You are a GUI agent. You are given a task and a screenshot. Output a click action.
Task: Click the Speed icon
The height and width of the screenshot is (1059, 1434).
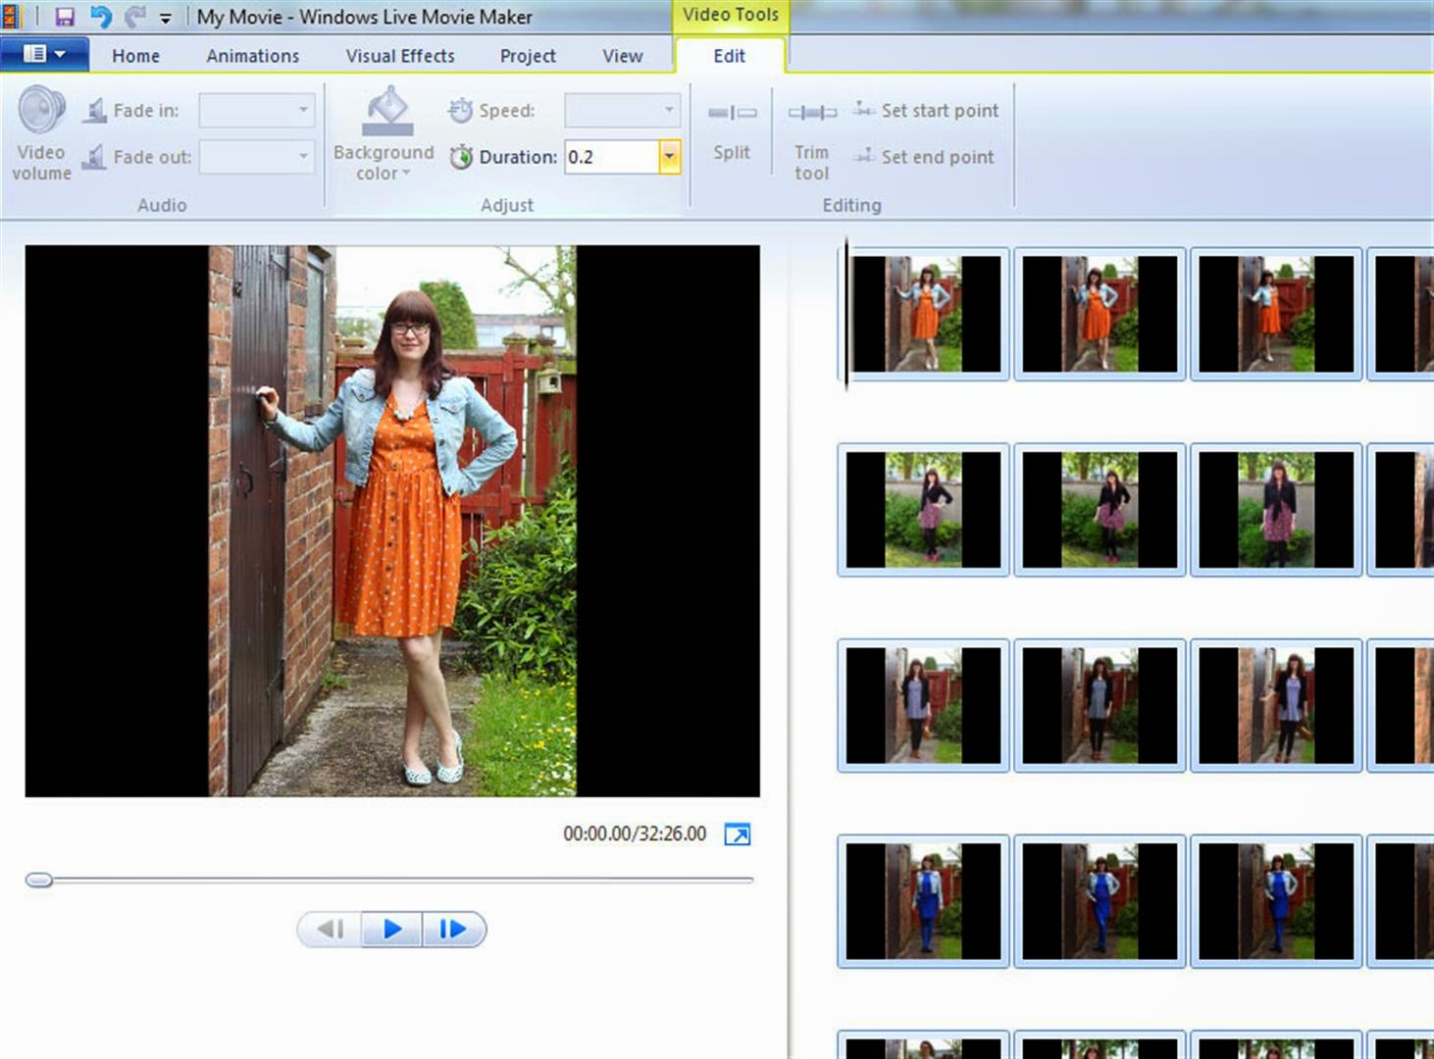coord(461,110)
